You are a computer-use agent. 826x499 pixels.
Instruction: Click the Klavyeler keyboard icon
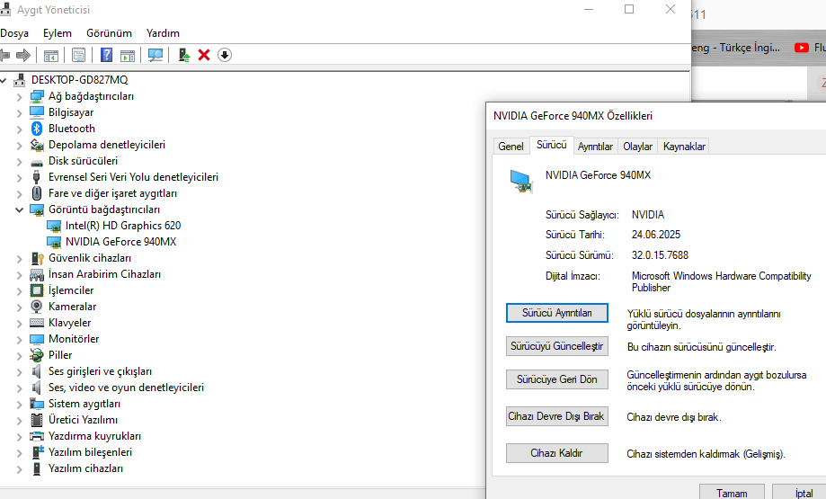click(36, 323)
